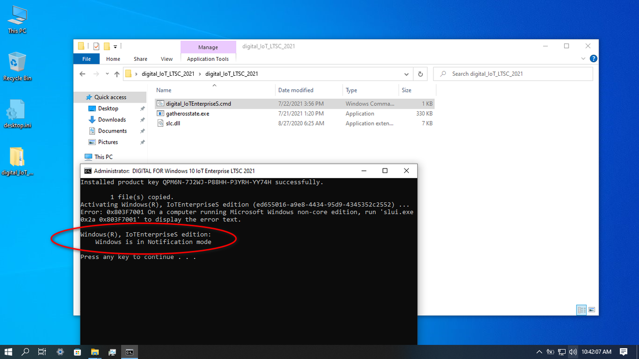This screenshot has width=639, height=359.
Task: Switch to the Share ribbon tab
Action: point(140,59)
